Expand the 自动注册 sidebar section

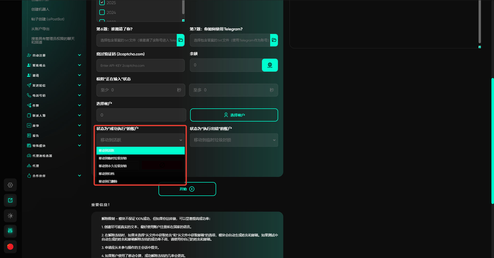coord(54,55)
